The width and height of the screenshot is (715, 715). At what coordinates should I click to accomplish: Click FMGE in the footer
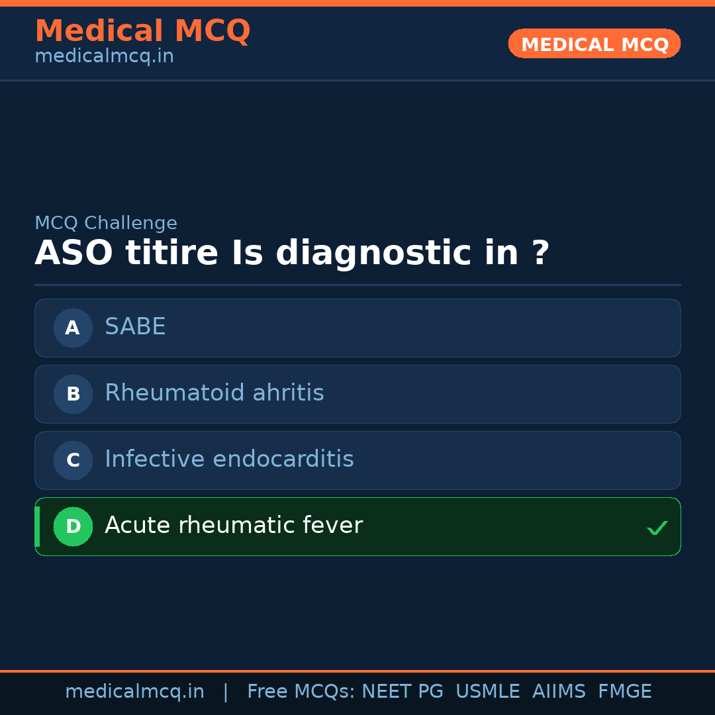(624, 692)
